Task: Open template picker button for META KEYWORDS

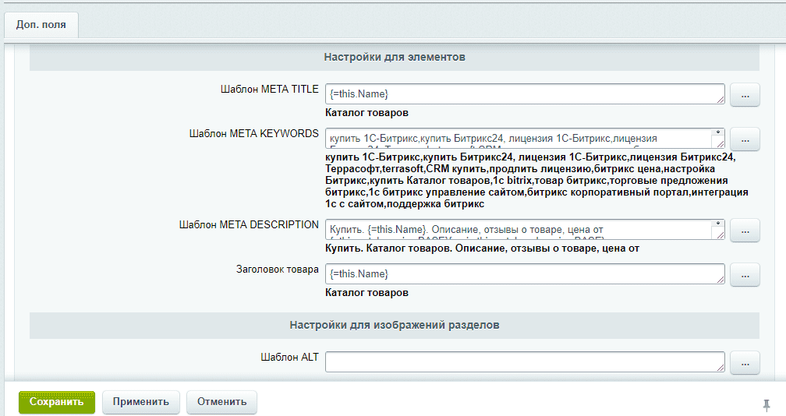Action: click(x=745, y=139)
